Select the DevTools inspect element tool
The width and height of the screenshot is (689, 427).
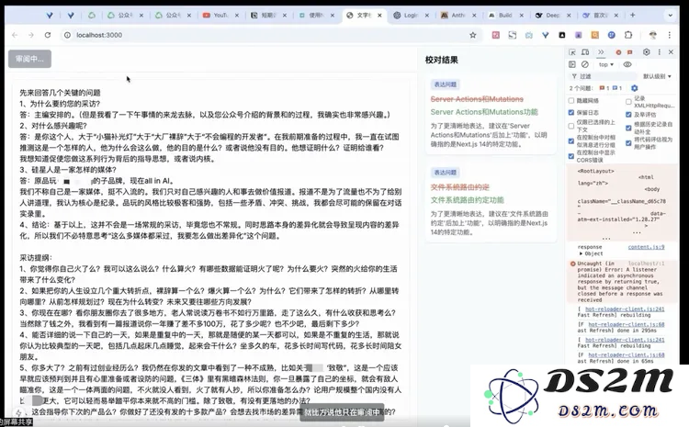[572, 52]
